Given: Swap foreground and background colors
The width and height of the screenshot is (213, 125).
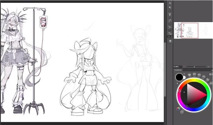Looking at the screenshot, I should 184,74.
